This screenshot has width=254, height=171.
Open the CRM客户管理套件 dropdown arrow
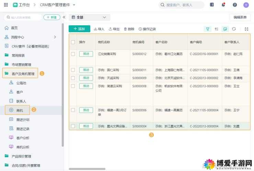click(x=74, y=5)
